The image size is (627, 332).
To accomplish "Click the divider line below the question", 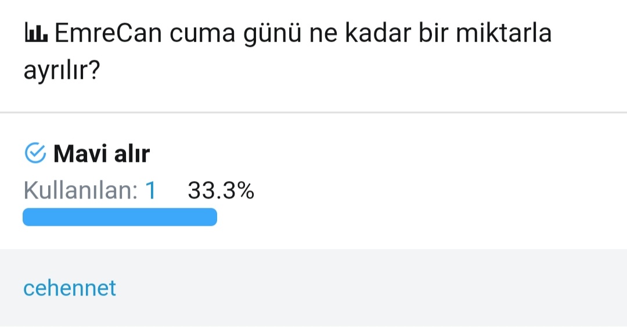I will point(313,112).
